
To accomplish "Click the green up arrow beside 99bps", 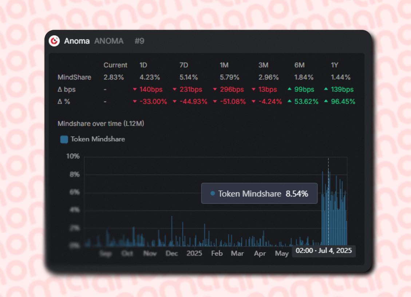I will coord(289,89).
